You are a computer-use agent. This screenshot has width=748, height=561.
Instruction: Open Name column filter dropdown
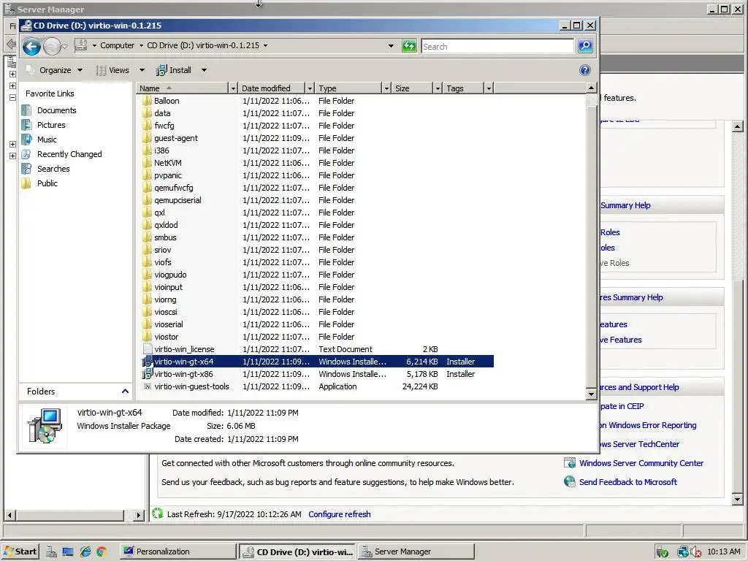coord(233,88)
